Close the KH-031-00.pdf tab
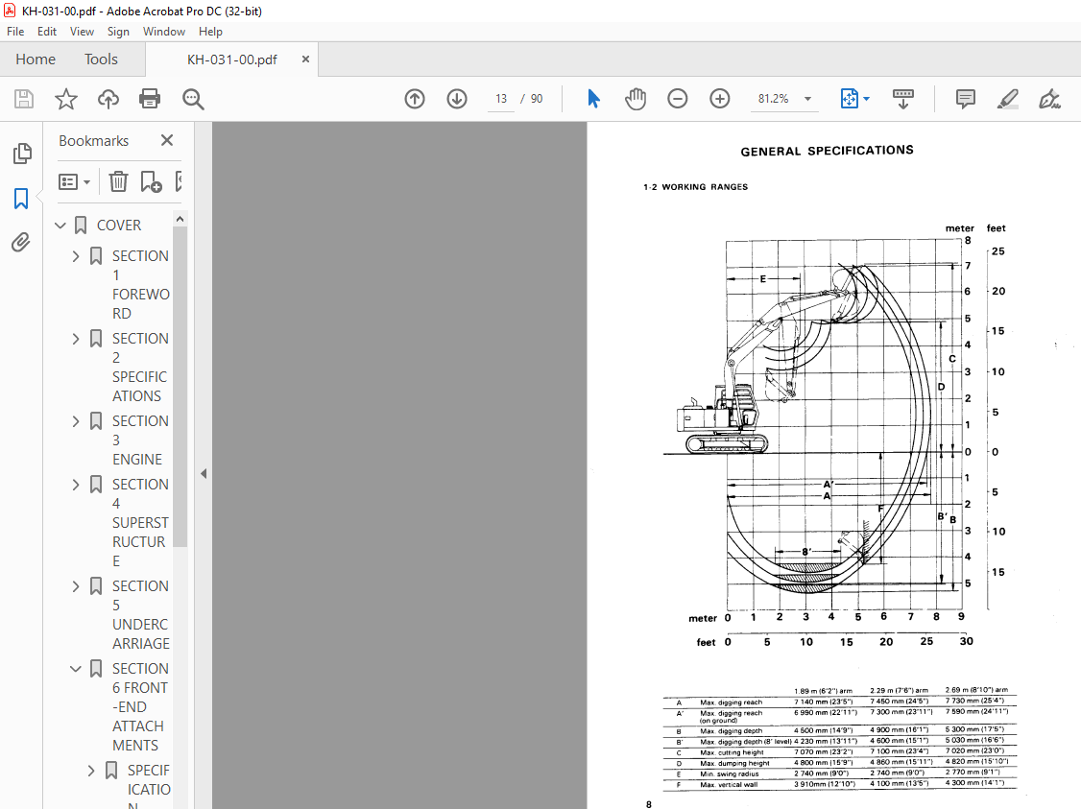1081x809 pixels. (305, 59)
